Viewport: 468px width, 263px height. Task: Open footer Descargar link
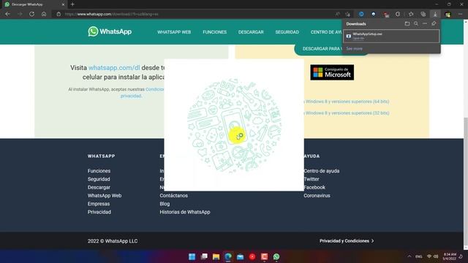tap(99, 187)
